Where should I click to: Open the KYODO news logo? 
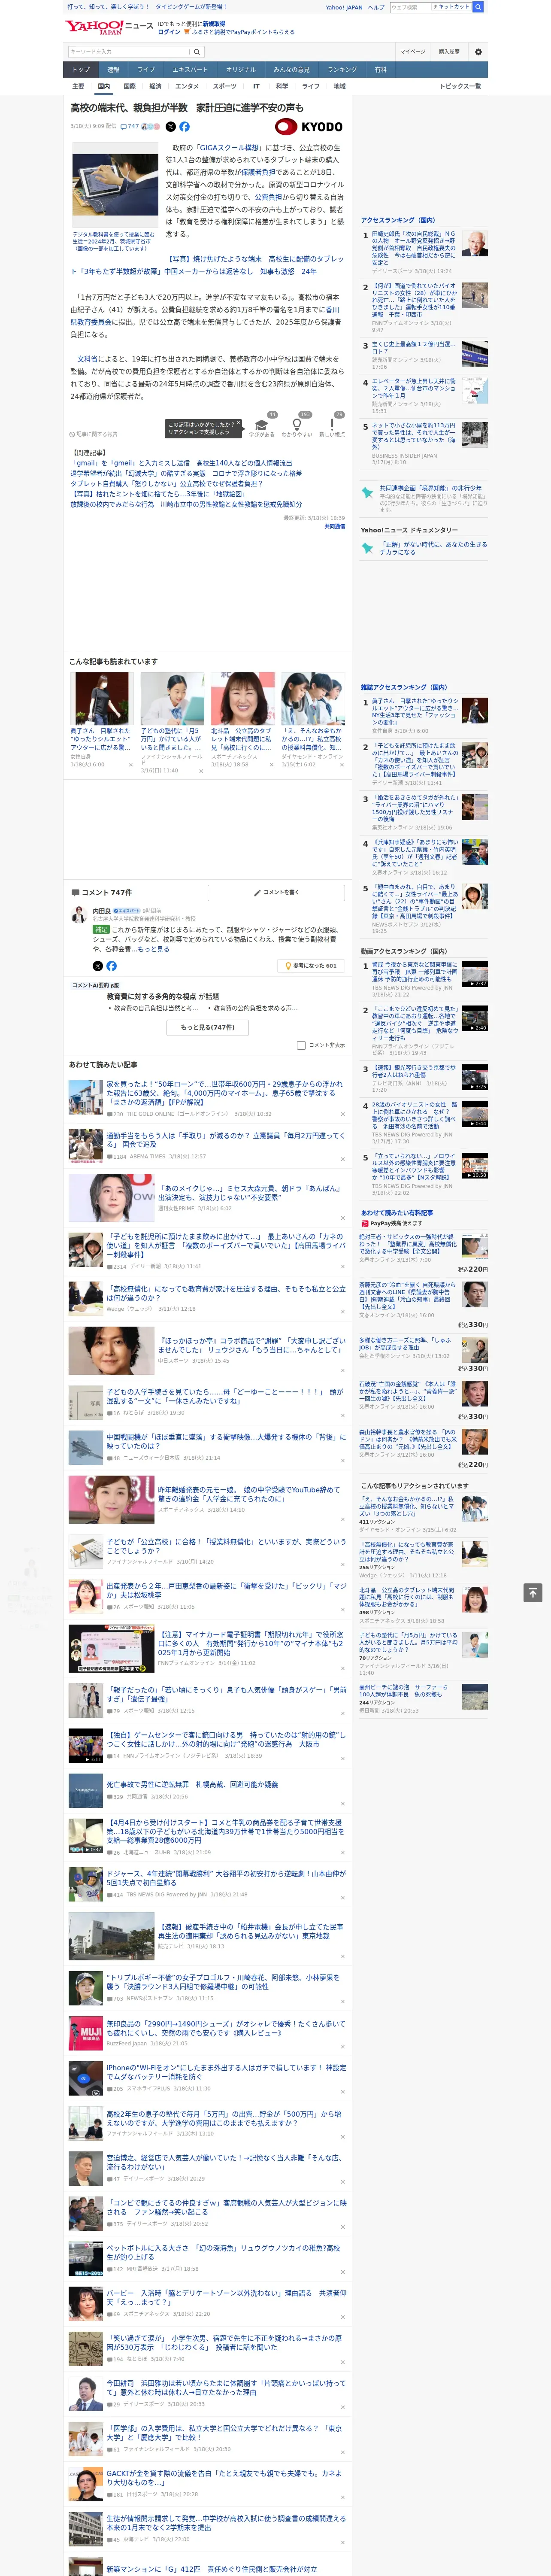pos(309,127)
